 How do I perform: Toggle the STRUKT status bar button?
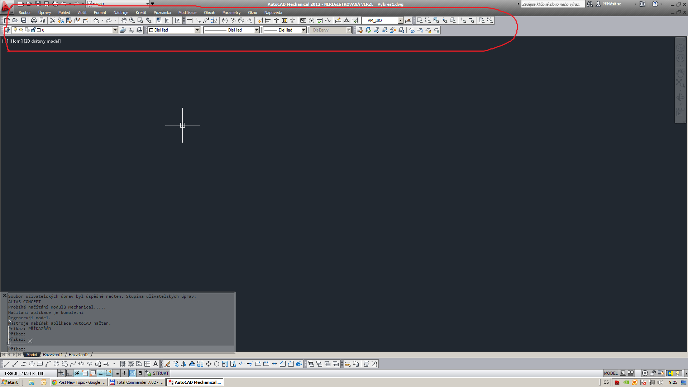tap(161, 373)
